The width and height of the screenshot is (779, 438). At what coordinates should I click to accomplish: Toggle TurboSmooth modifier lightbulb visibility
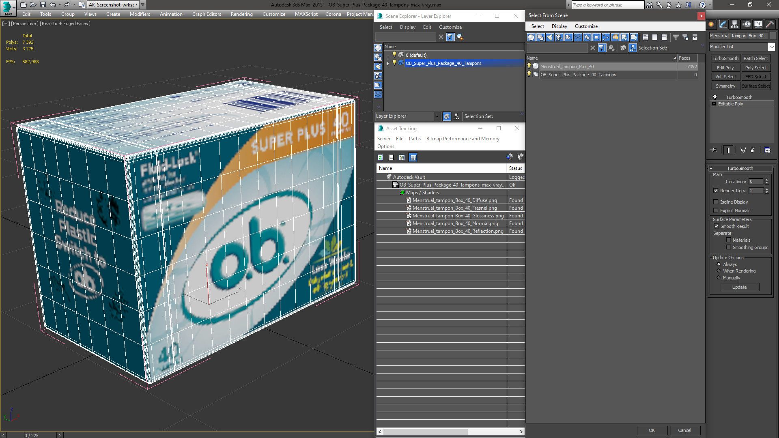click(x=715, y=97)
